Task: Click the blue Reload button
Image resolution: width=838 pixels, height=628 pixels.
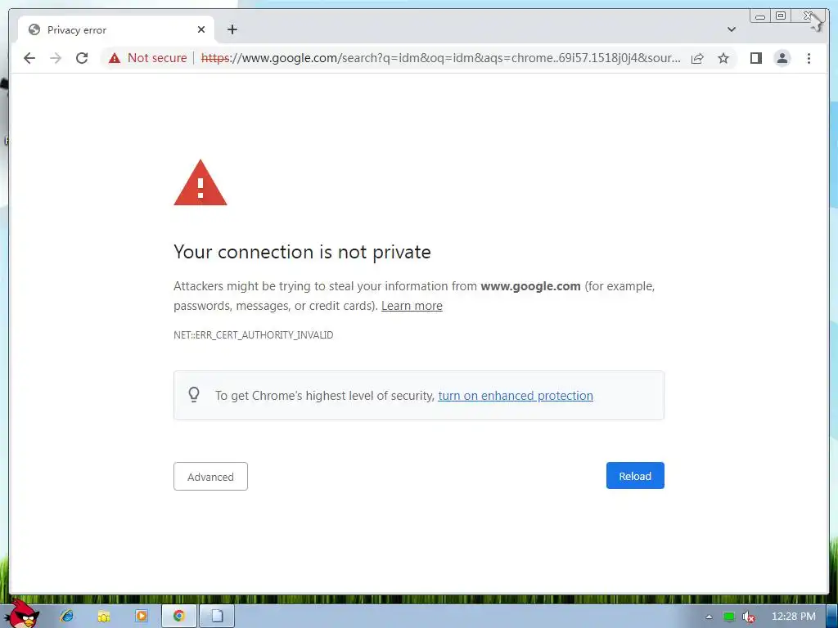Action: click(x=635, y=476)
